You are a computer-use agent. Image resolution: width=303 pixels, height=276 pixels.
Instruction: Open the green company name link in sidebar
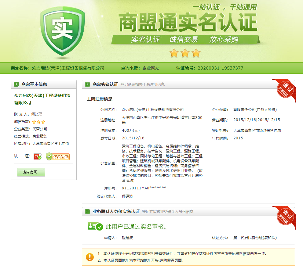(42, 99)
